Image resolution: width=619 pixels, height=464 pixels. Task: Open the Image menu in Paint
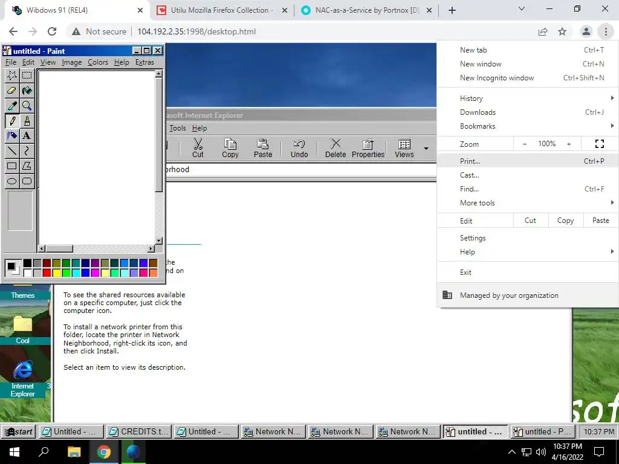point(71,62)
